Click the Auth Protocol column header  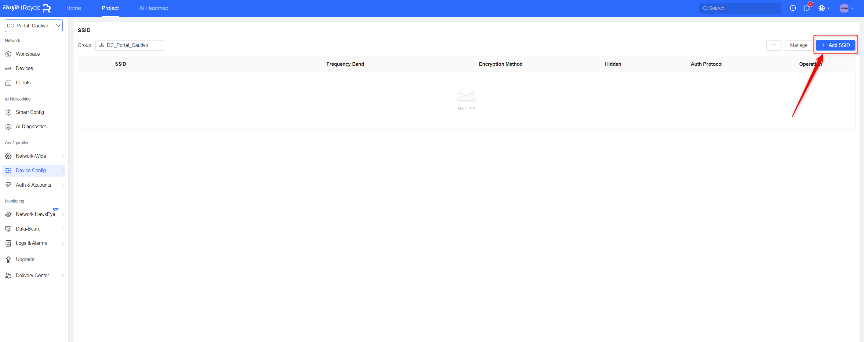706,64
